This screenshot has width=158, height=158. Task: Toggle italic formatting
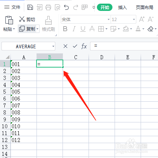tap(74, 29)
